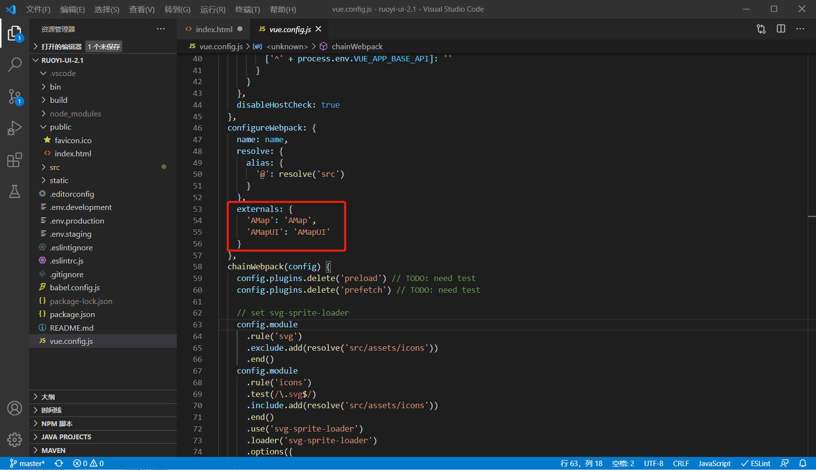Collapse the public folder

(103, 127)
